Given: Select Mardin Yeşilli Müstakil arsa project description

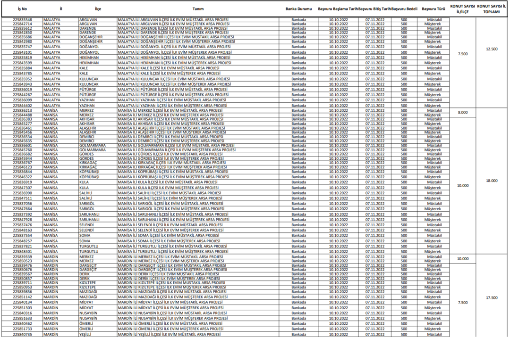Looking at the screenshot, I should 169,334.
